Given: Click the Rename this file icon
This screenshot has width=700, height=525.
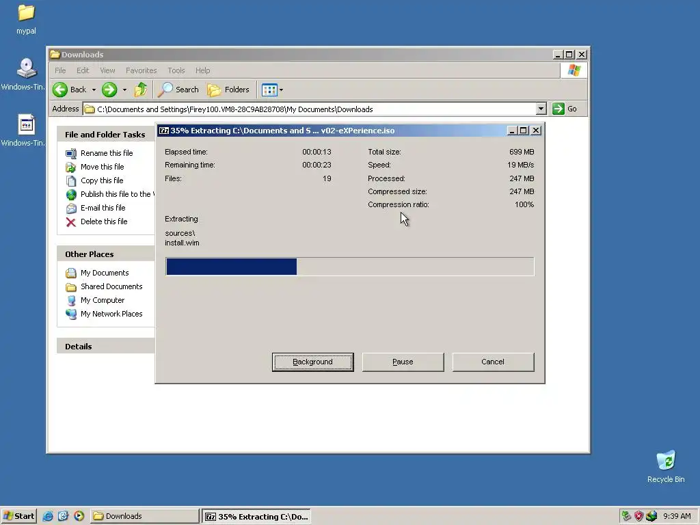Looking at the screenshot, I should pyautogui.click(x=71, y=154).
